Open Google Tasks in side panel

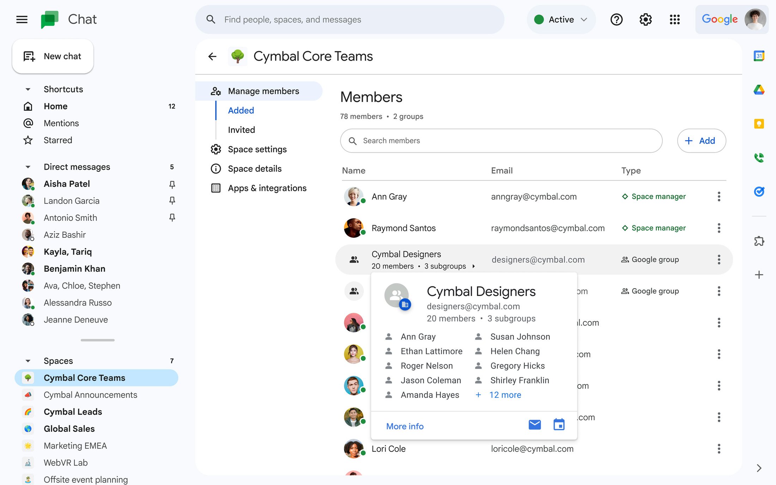(759, 192)
